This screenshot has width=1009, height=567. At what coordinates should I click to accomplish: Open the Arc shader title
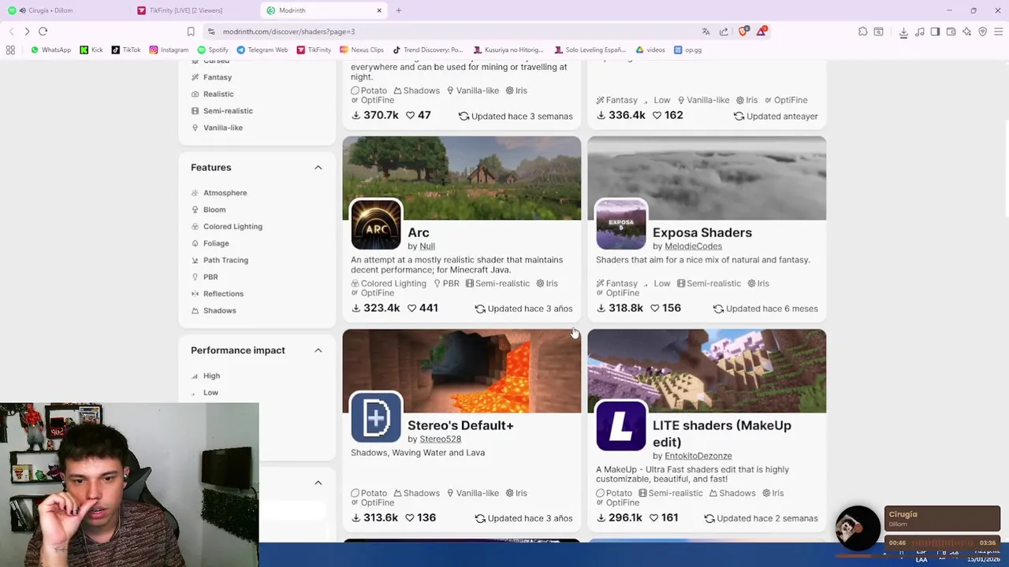coord(419,232)
